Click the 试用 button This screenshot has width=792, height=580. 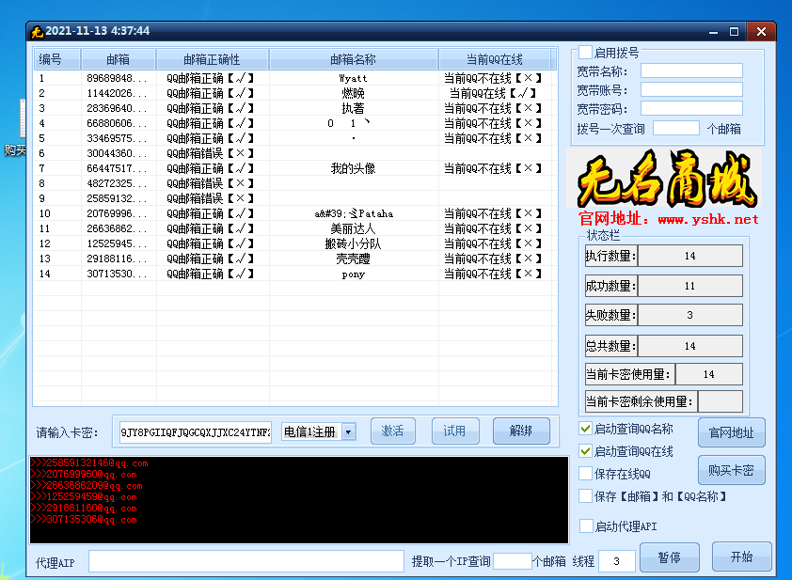(x=455, y=431)
